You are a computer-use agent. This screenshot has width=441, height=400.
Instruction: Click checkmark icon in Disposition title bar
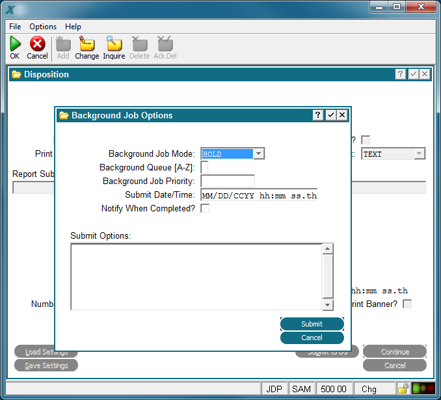(413, 74)
